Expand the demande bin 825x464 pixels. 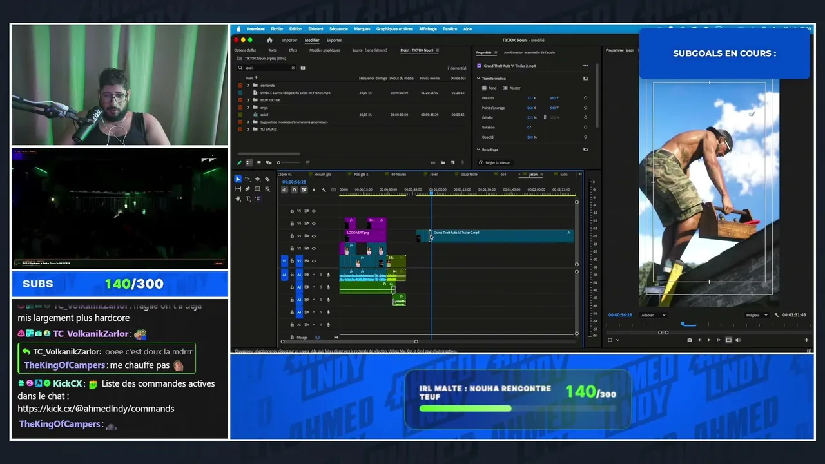pos(248,85)
